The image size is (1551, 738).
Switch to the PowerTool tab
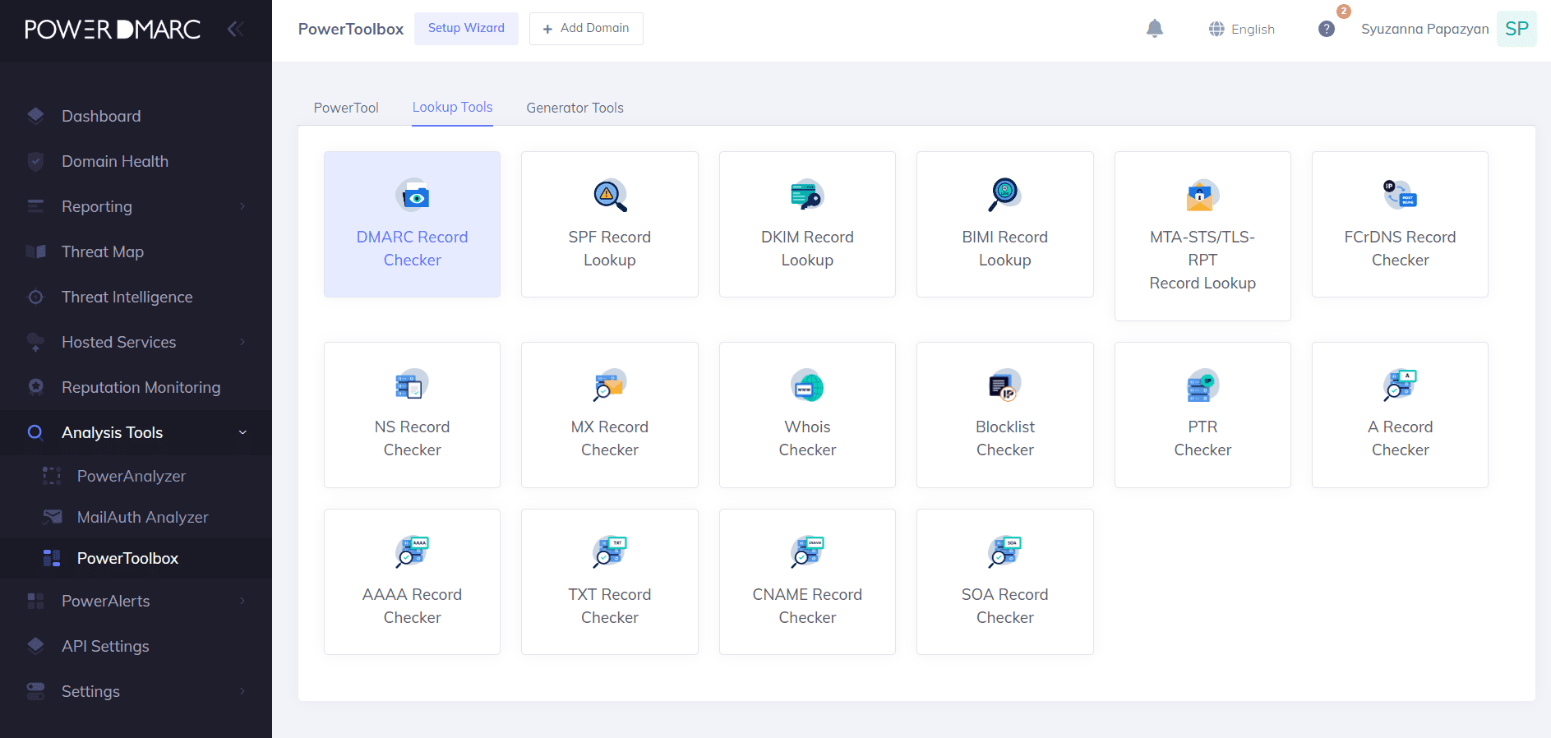346,108
